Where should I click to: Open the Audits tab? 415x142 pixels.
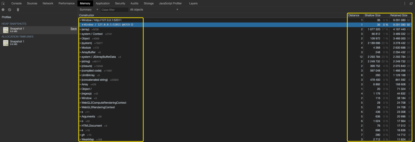134,3
